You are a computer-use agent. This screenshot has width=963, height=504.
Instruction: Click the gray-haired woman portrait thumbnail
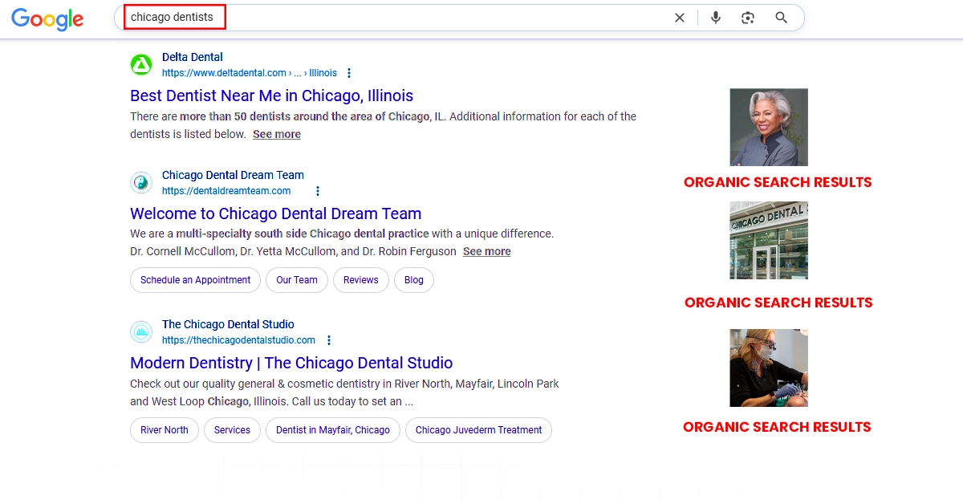[768, 127]
